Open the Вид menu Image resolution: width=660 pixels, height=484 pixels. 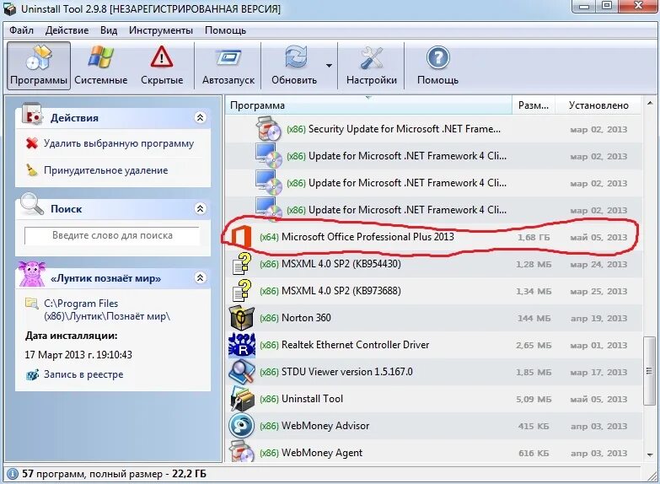tap(109, 30)
